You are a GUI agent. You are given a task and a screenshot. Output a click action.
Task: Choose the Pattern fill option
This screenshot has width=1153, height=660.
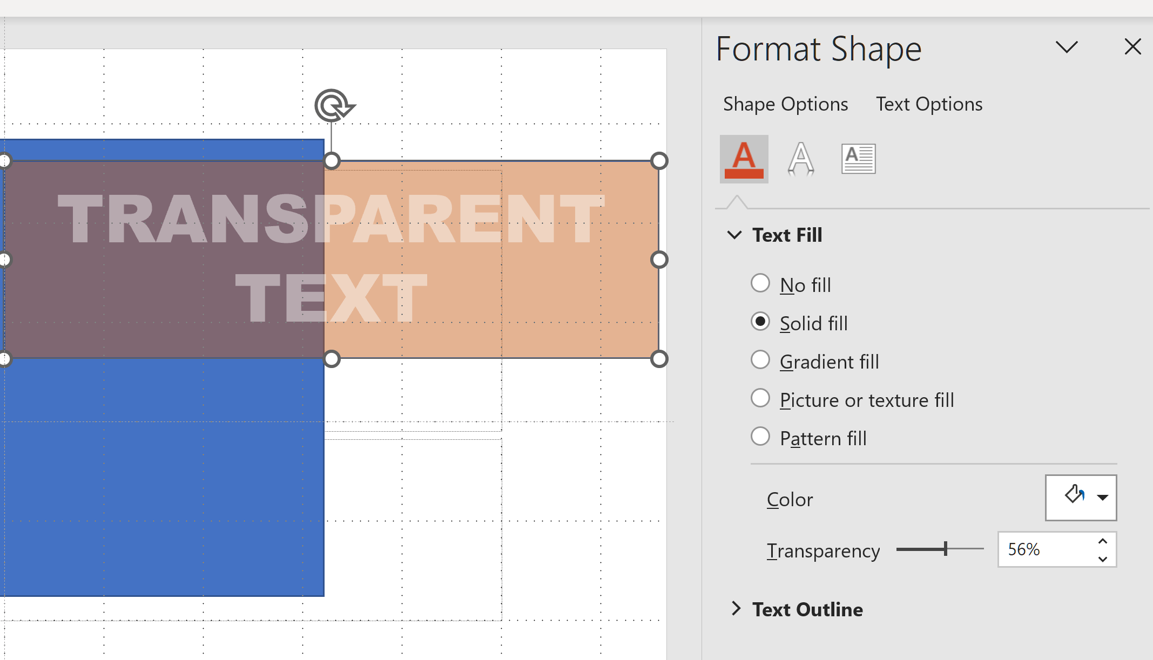760,437
